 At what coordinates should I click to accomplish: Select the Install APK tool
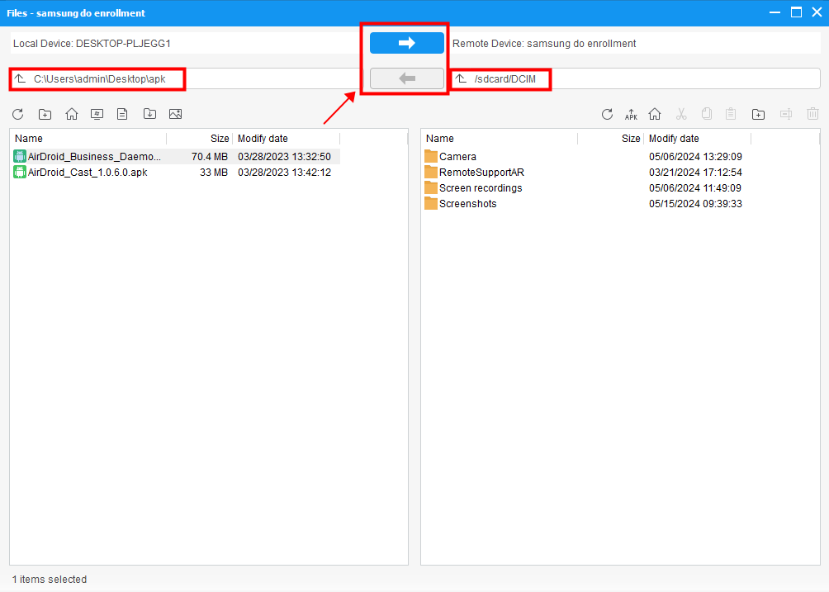point(631,114)
